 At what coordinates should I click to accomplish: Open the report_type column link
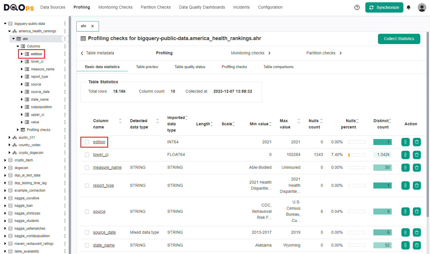click(103, 185)
